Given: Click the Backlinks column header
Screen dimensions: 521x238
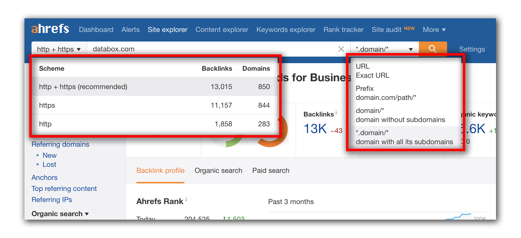Looking at the screenshot, I should point(217,68).
